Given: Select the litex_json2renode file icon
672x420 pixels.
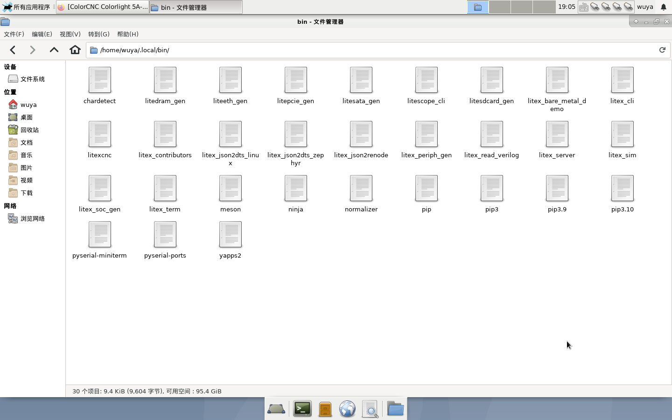Looking at the screenshot, I should coord(361,134).
